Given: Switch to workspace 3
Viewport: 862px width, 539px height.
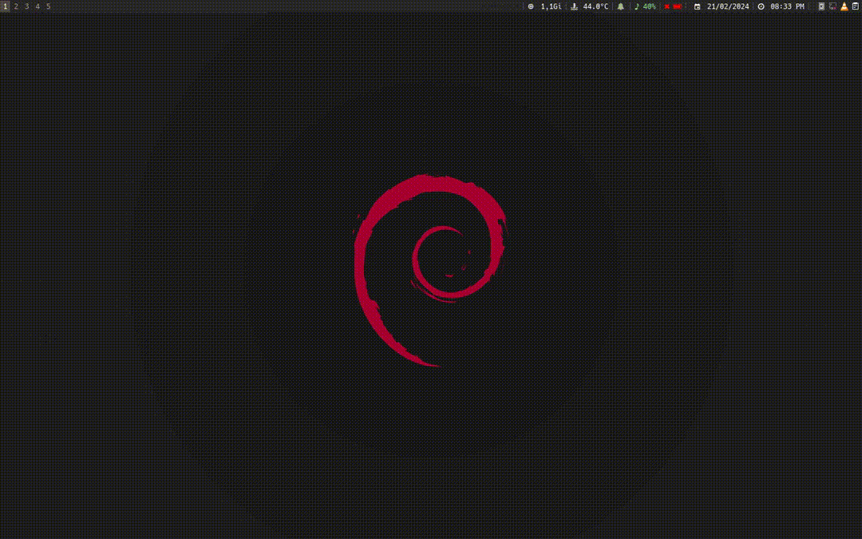Looking at the screenshot, I should pos(26,6).
